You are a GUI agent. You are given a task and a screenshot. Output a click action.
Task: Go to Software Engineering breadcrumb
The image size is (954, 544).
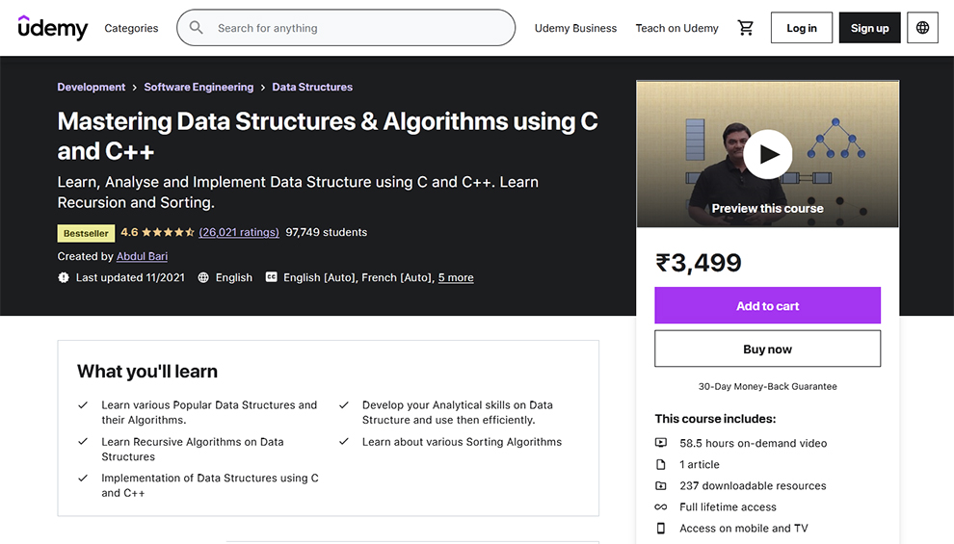(x=199, y=87)
